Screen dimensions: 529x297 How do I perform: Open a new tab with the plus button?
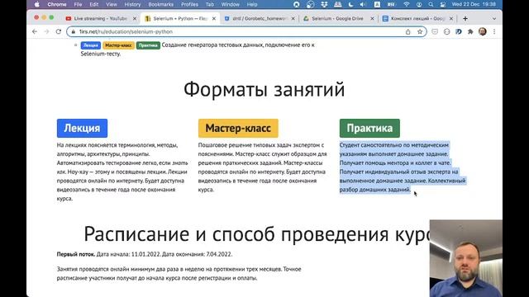click(465, 18)
